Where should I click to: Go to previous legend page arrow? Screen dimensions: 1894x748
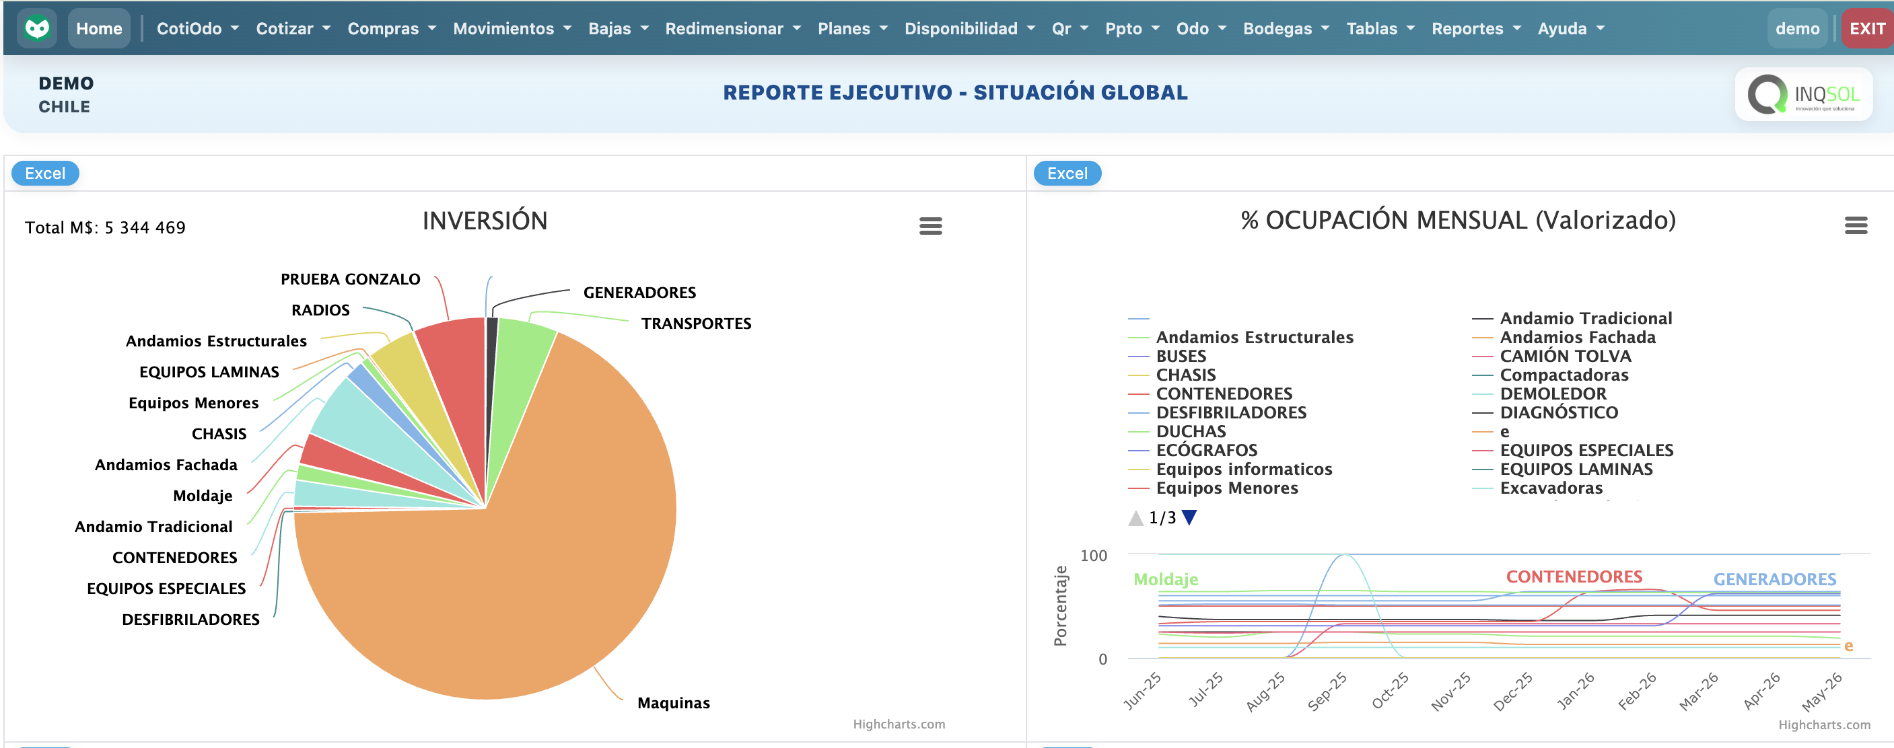(x=1135, y=518)
